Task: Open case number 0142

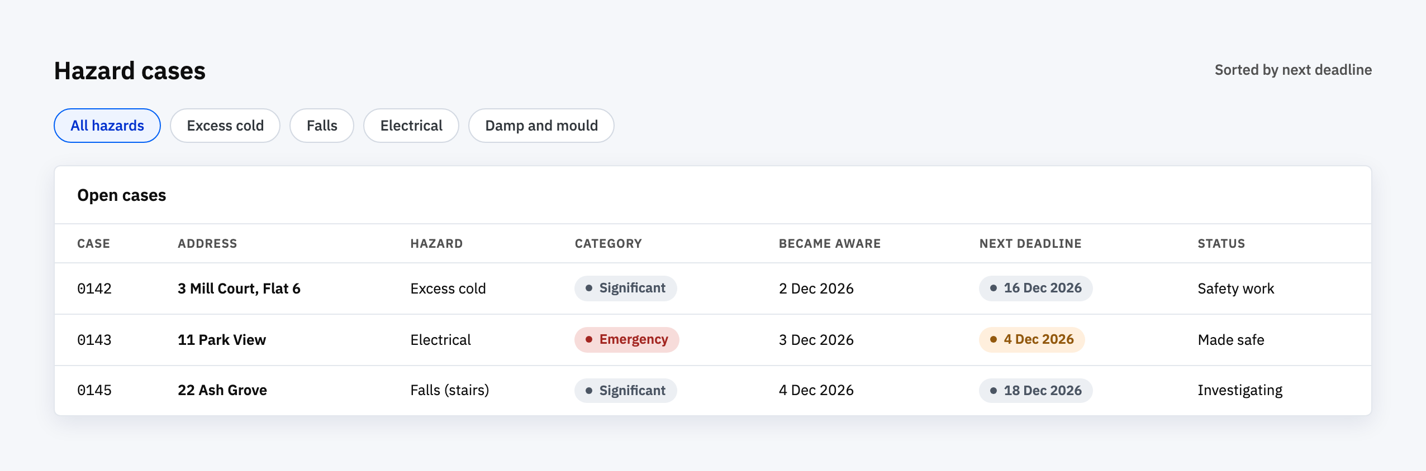Action: pos(94,289)
